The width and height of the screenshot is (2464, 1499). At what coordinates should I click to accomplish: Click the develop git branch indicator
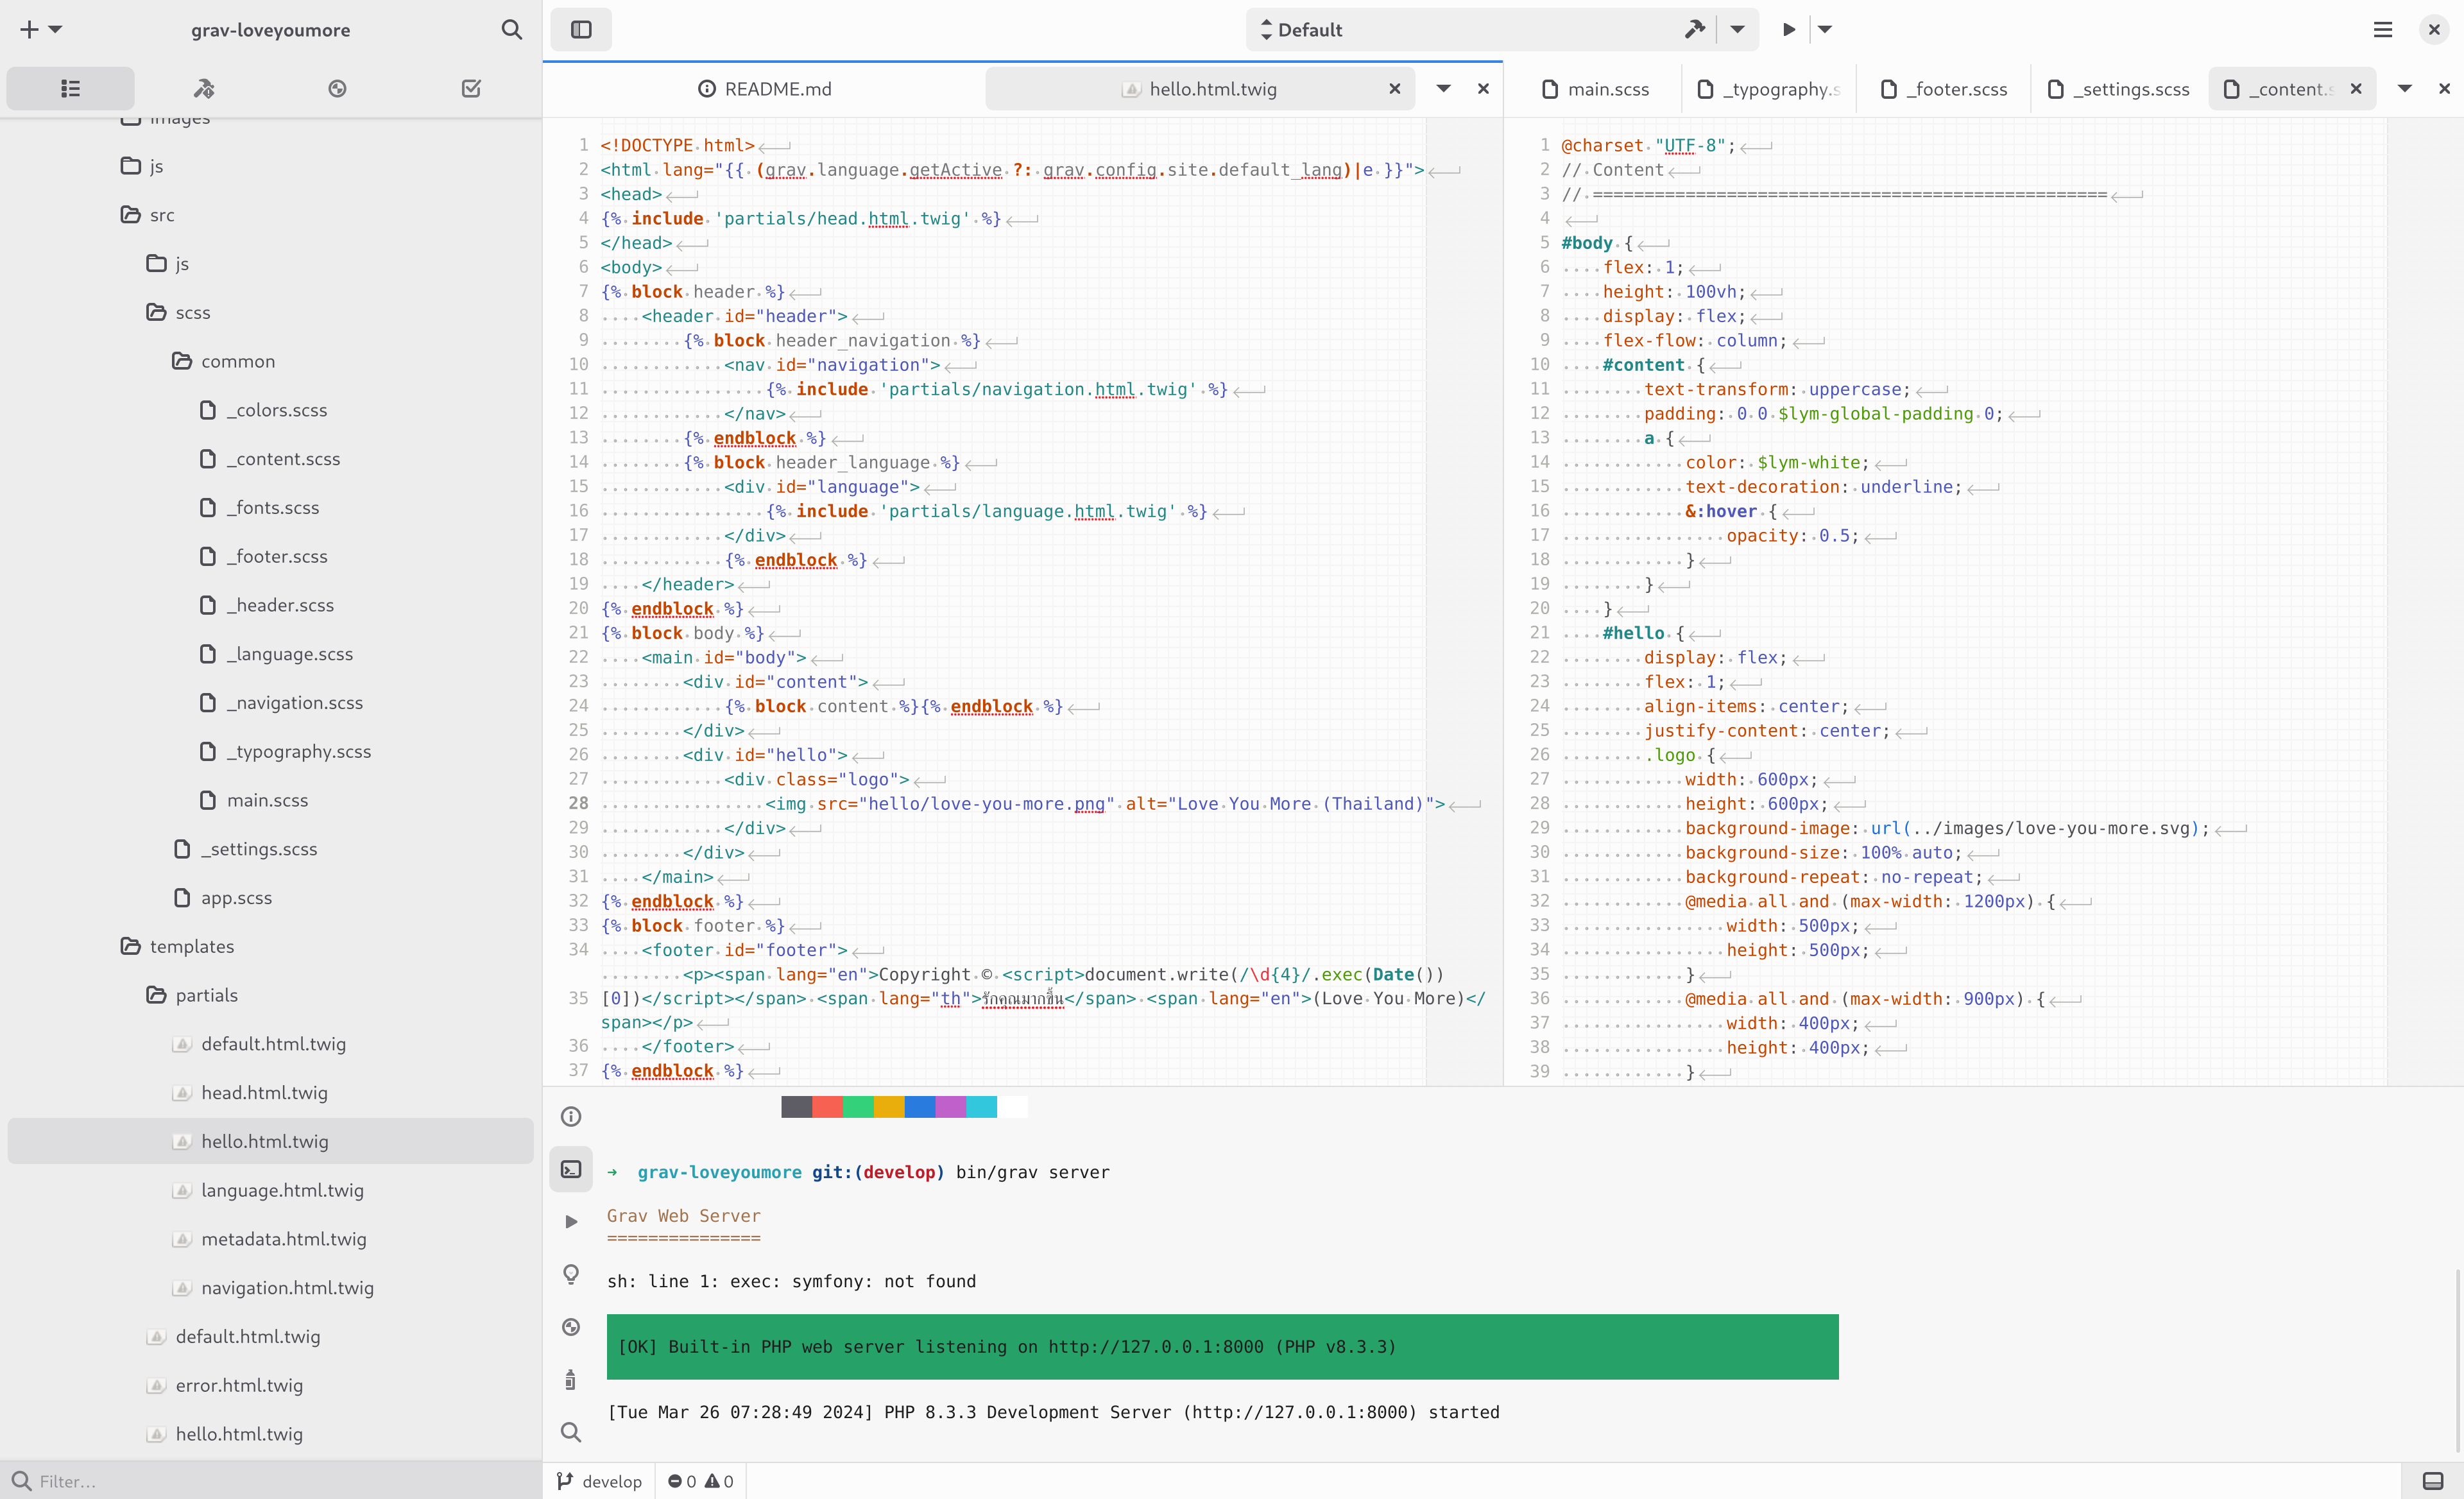[600, 1481]
